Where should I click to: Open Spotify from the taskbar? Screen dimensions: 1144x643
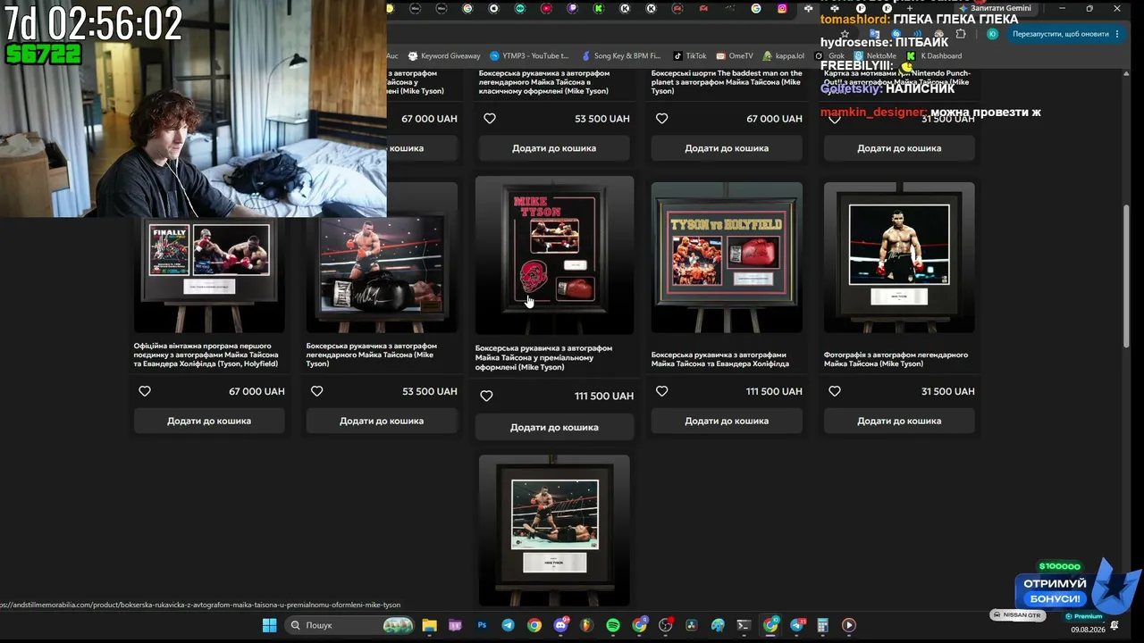point(613,625)
